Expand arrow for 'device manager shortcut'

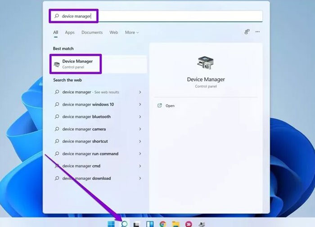140,142
